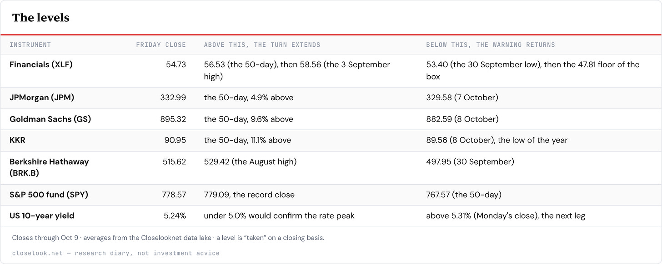Click the Friday close value "54.73"

[176, 64]
